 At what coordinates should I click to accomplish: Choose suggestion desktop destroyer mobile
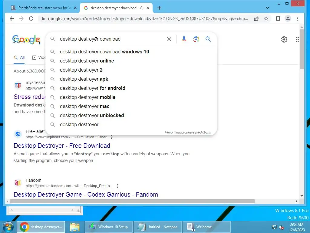point(131,97)
